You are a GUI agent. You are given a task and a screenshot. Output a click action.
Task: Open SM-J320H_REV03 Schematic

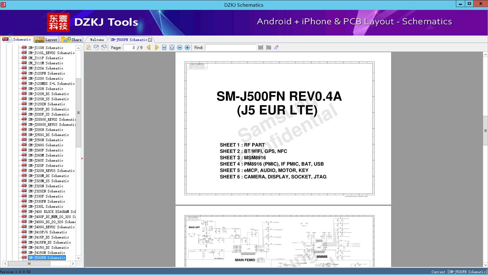coord(51,171)
